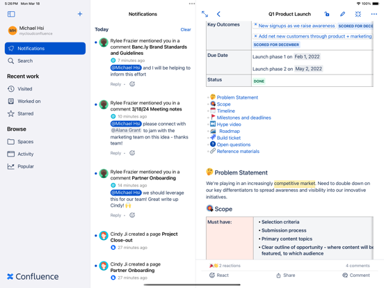Jump to Timeline section link

[226, 111]
